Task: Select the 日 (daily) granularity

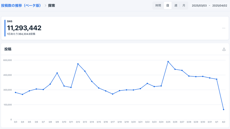Action: pyautogui.click(x=168, y=6)
